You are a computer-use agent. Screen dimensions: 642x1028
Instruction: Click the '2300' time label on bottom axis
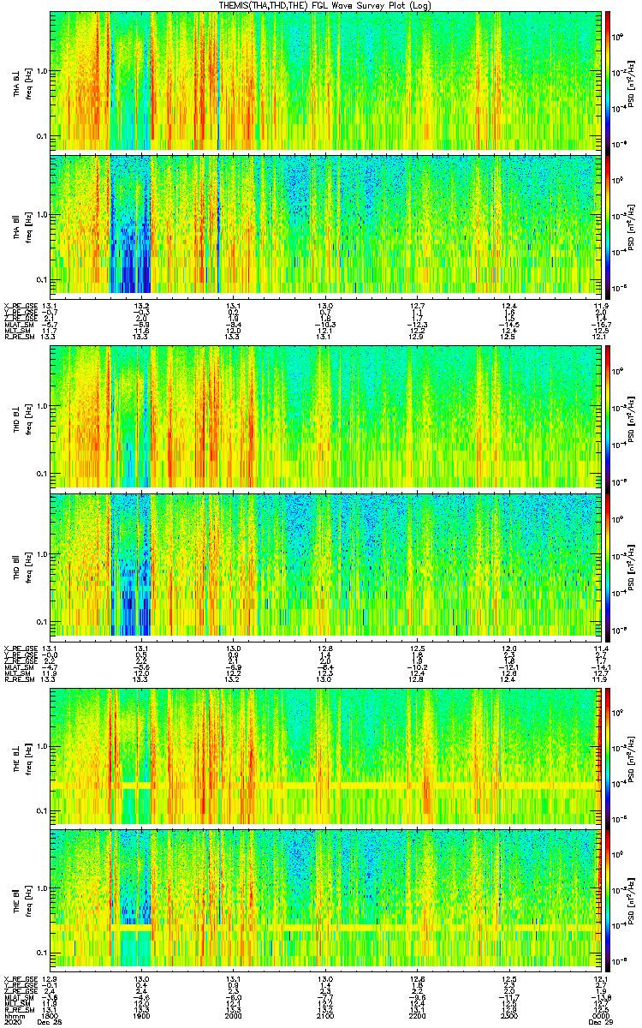(x=508, y=1016)
